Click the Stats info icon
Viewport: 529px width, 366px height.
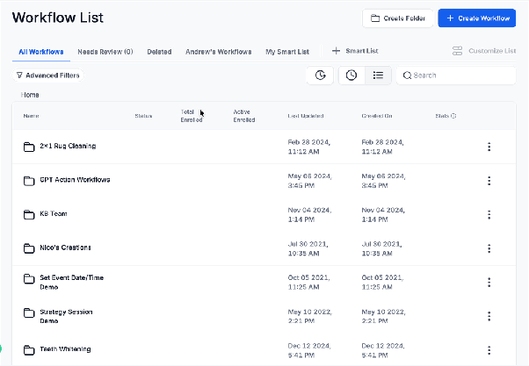(x=453, y=116)
